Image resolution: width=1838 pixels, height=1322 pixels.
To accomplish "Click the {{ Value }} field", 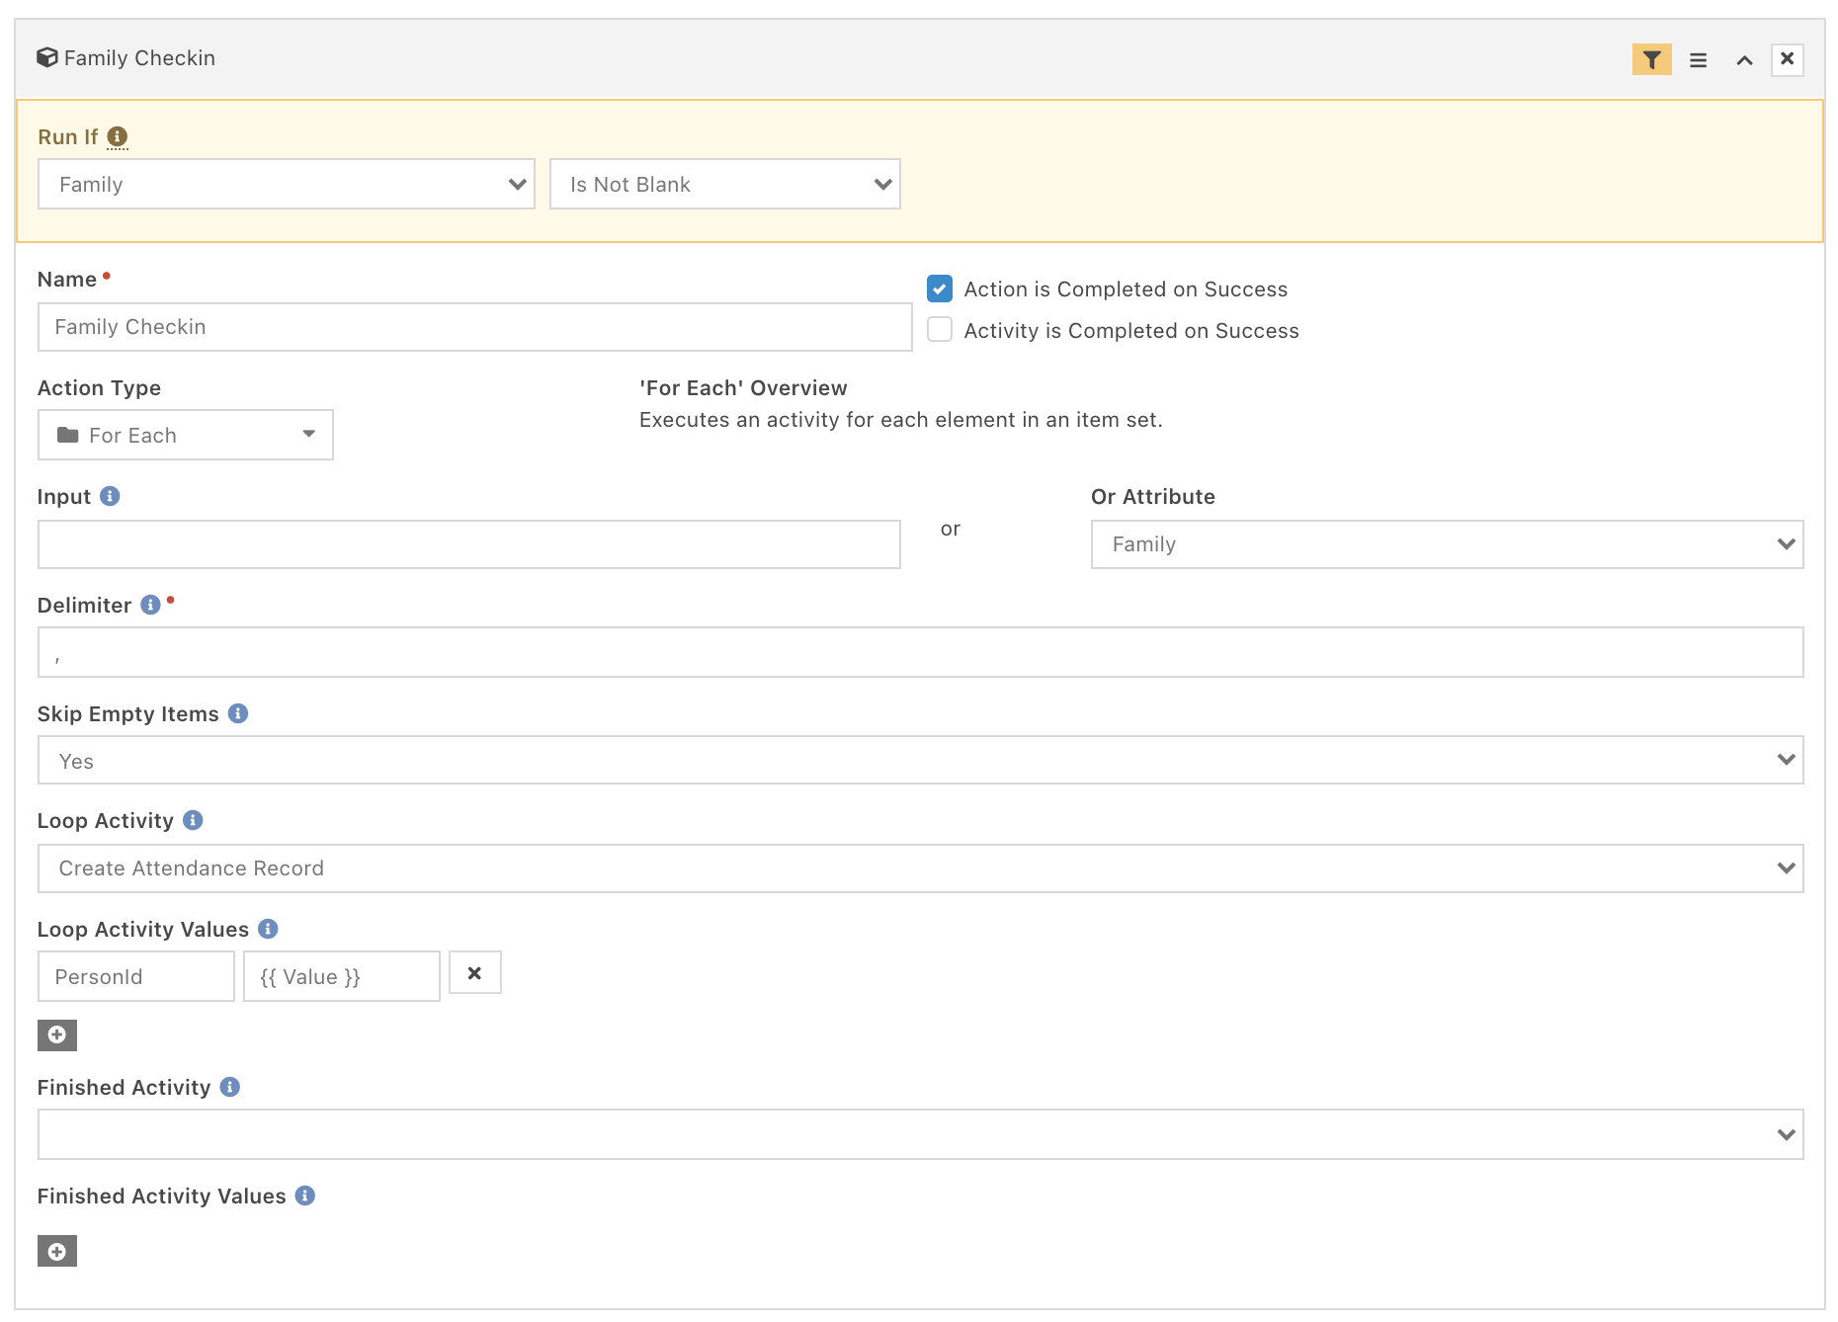I will coord(342,976).
